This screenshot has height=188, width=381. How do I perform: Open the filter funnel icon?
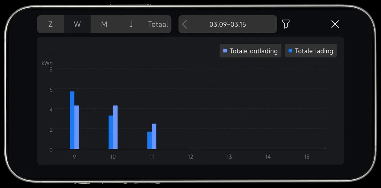point(286,24)
